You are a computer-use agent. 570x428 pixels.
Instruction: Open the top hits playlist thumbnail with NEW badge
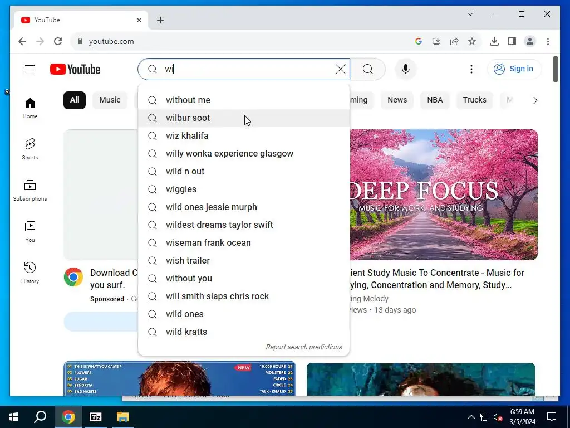(x=180, y=378)
